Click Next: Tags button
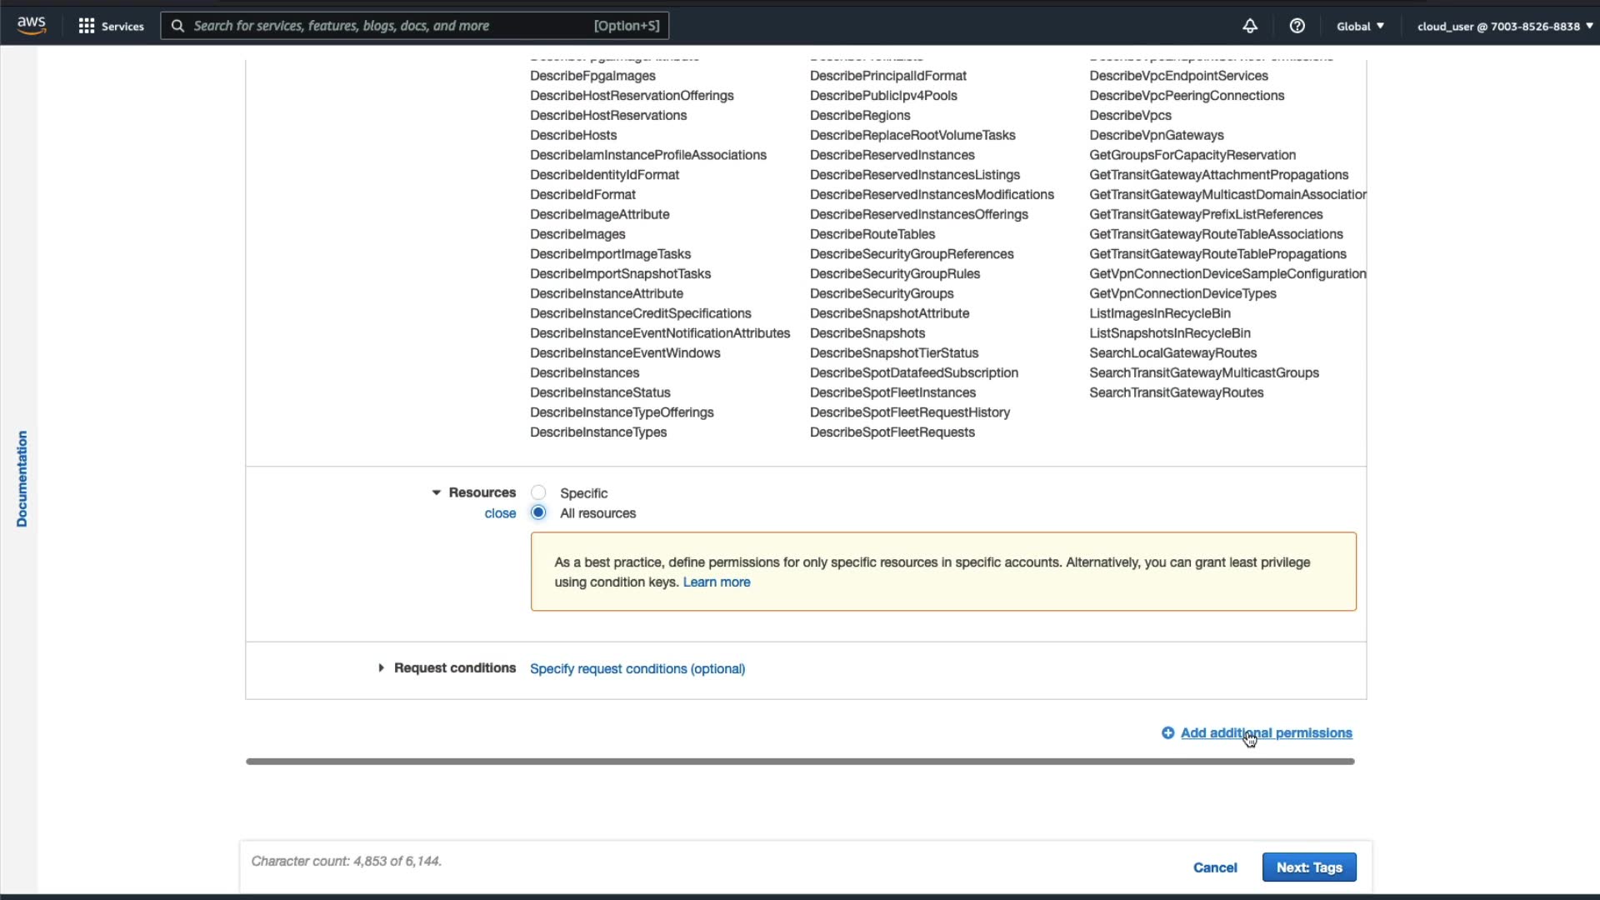Screen dimensions: 1600x900 1308,867
